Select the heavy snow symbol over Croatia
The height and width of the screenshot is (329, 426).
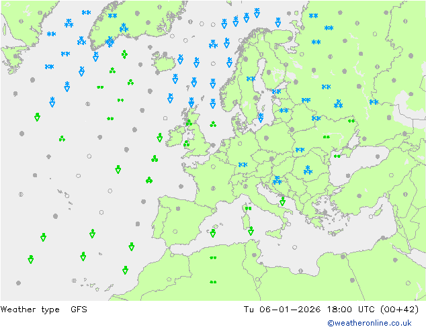click(277, 180)
